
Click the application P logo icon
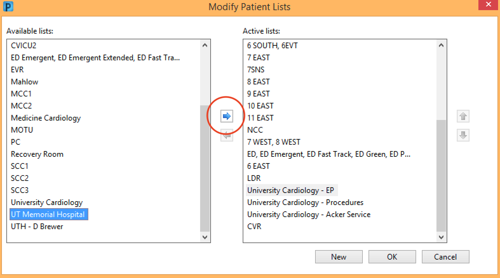tap(8, 7)
